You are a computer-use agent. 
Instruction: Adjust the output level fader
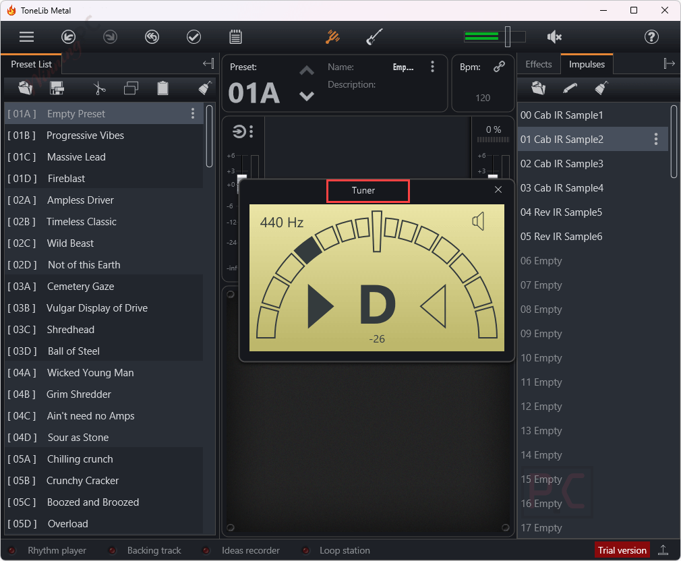point(492,177)
